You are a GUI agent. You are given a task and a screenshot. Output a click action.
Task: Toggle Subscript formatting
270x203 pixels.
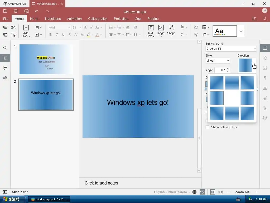(x=82, y=35)
